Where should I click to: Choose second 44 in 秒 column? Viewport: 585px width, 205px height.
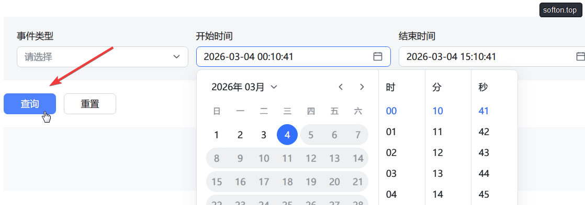(483, 173)
